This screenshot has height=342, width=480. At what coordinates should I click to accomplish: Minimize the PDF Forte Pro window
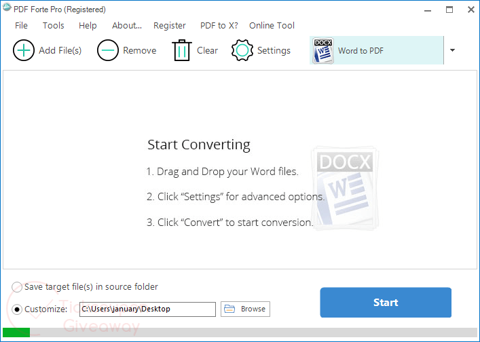428,10
